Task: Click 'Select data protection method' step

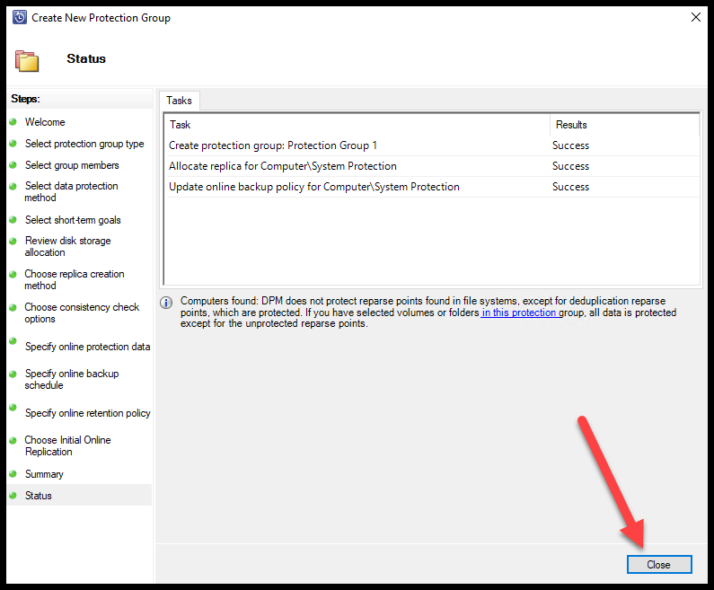Action: click(x=72, y=191)
